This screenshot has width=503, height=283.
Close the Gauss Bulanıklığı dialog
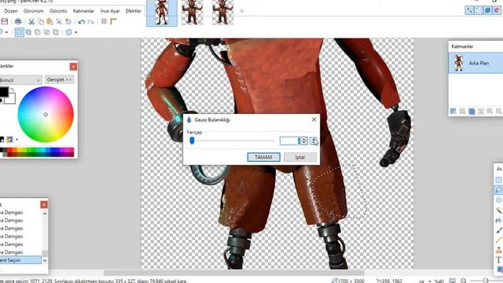pos(314,119)
